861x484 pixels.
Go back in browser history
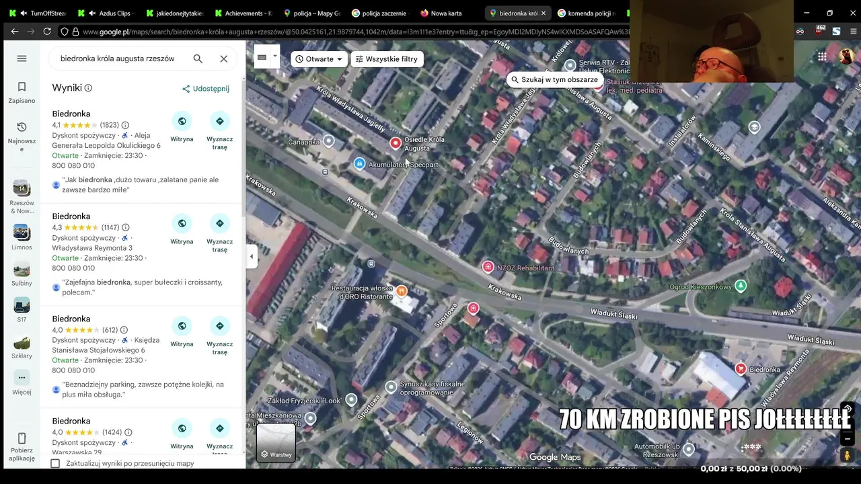click(13, 31)
